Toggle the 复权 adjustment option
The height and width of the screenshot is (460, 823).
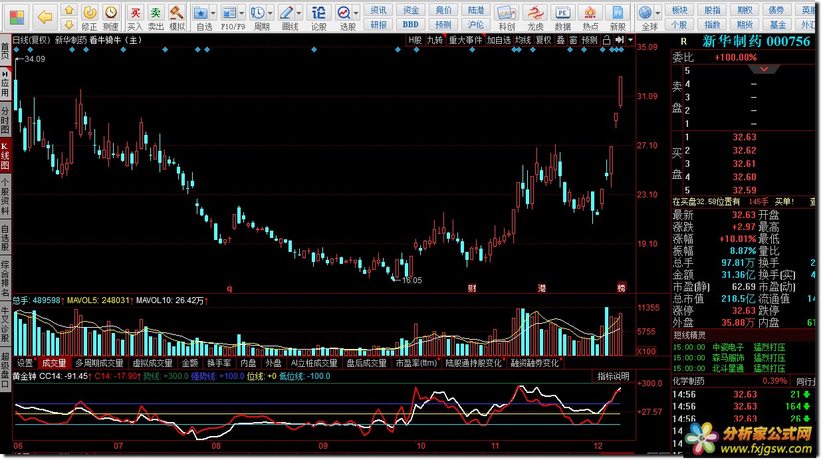click(544, 40)
